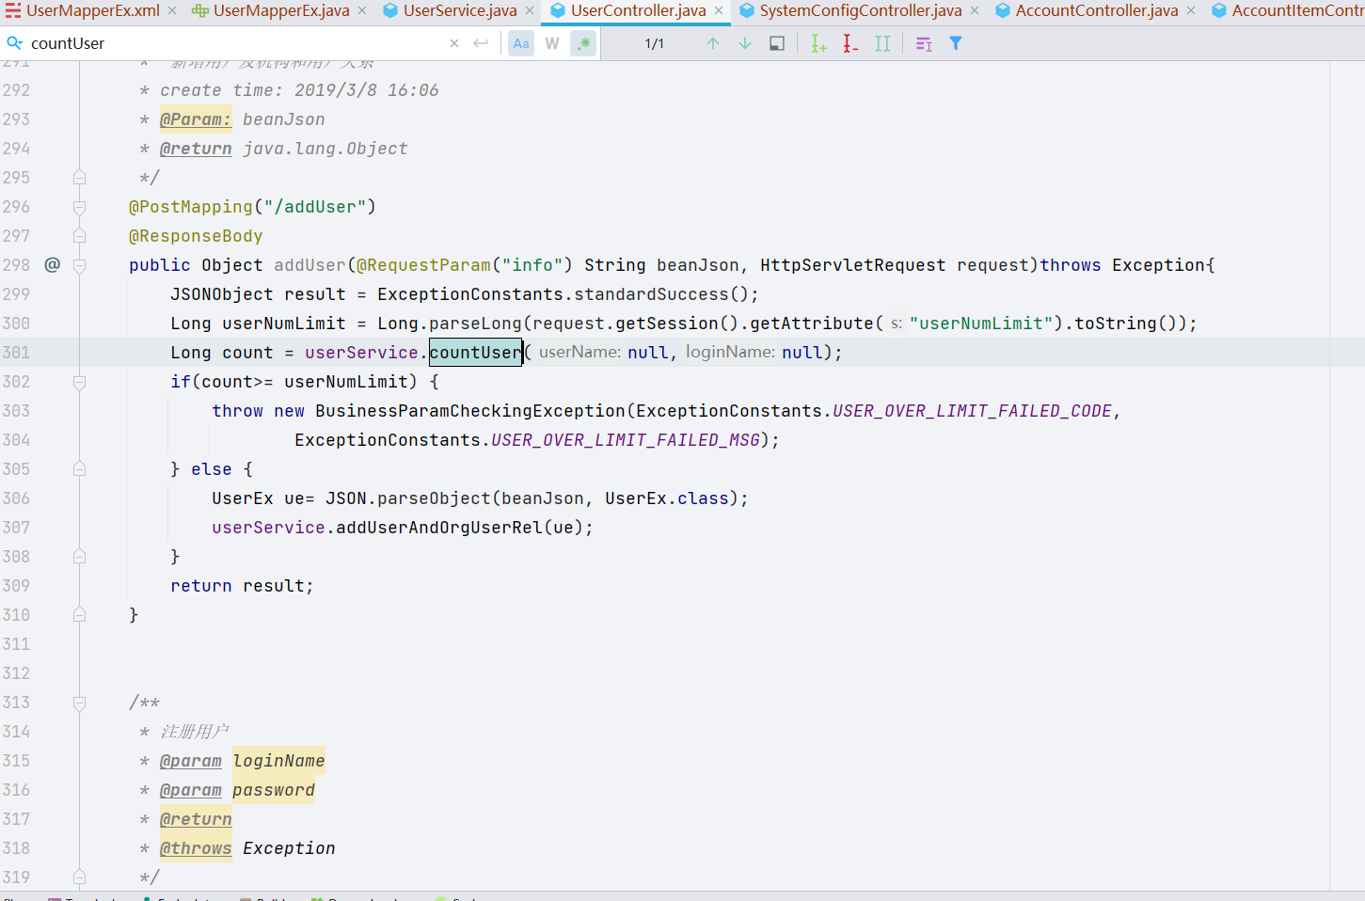Click the New Line search icon

[x=481, y=42]
